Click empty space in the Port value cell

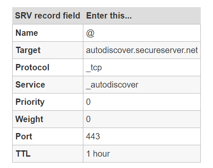pos(150,136)
